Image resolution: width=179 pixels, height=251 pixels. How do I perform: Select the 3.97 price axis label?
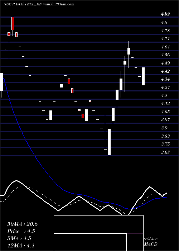(165, 120)
